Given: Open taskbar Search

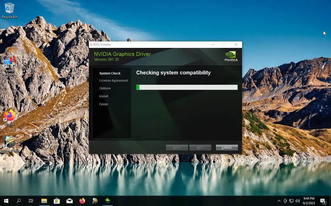Looking at the screenshot, I should [19, 201].
